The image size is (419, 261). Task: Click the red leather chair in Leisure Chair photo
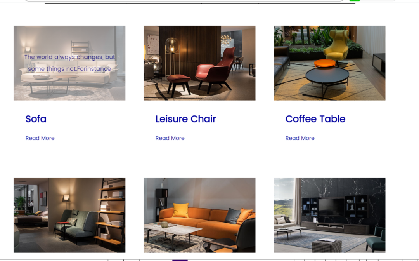pos(217,70)
